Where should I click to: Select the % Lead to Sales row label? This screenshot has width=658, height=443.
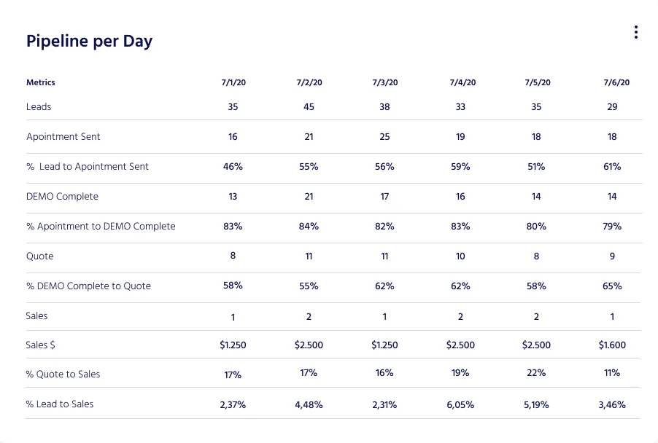coord(60,404)
